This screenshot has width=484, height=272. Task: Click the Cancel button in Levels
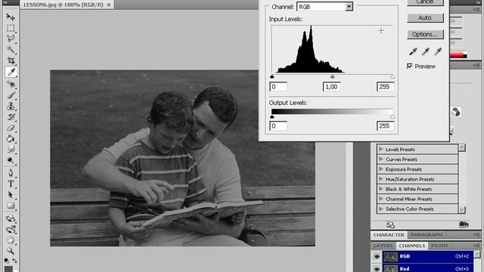(x=425, y=2)
